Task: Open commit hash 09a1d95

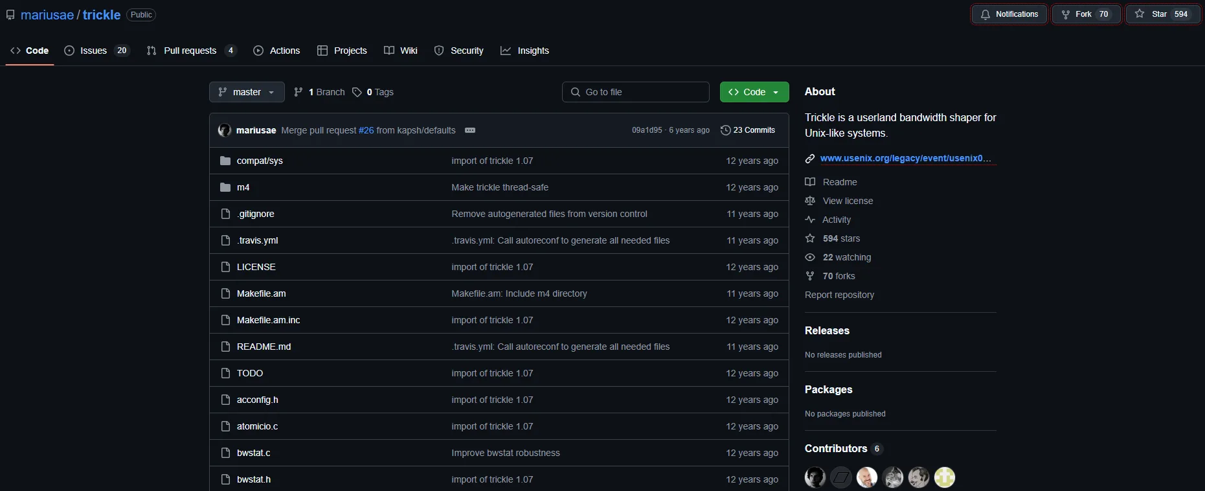Action: point(647,130)
